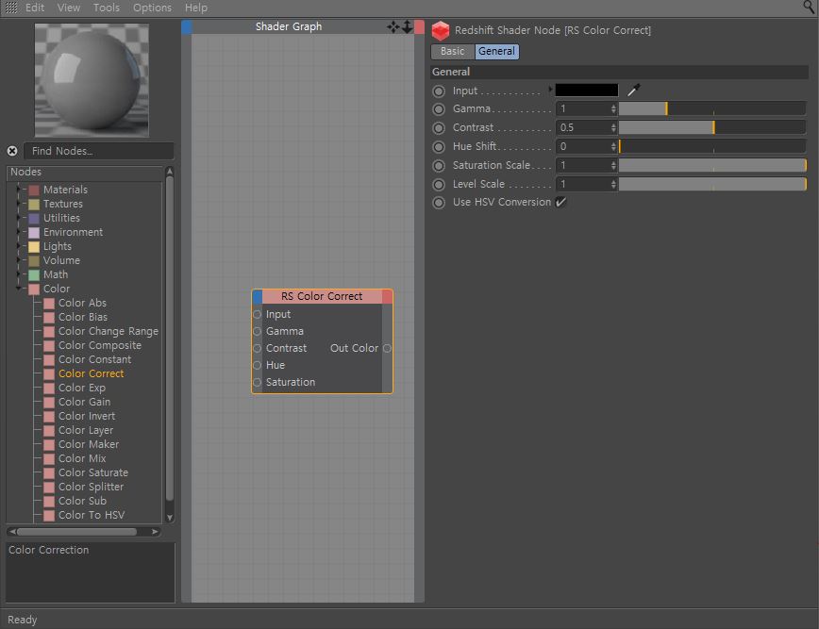
Task: Click the Contrast value field showing 0.5
Action: [x=582, y=127]
